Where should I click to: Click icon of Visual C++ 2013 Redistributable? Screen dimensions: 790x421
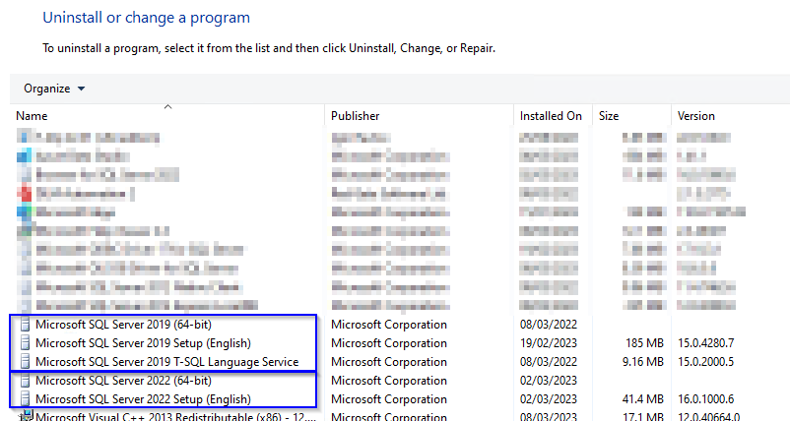tap(26, 416)
